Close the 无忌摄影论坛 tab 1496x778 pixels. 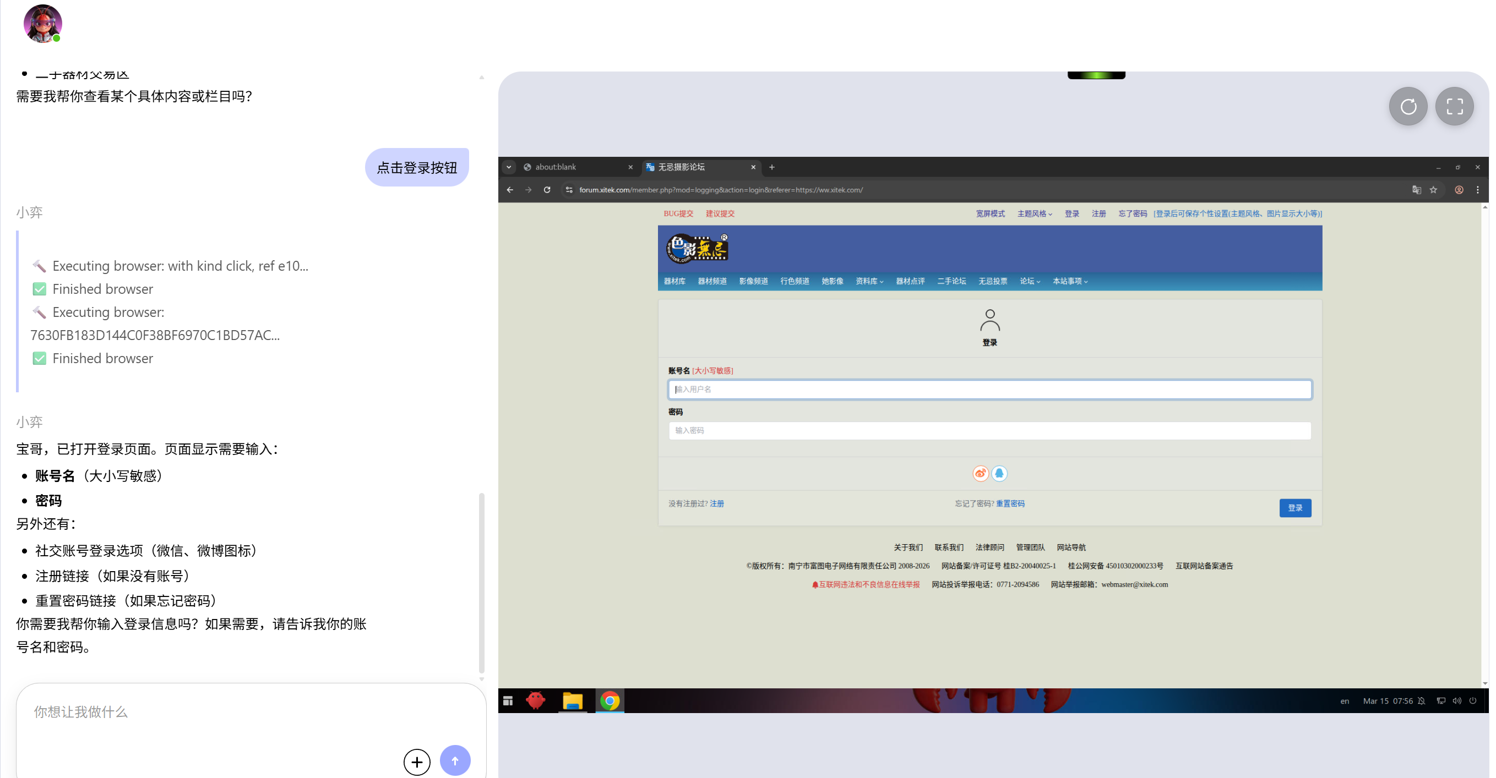tap(753, 167)
